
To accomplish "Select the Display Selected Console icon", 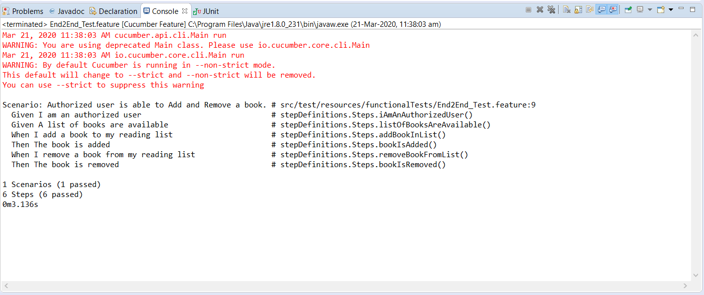I will tap(640, 9).
